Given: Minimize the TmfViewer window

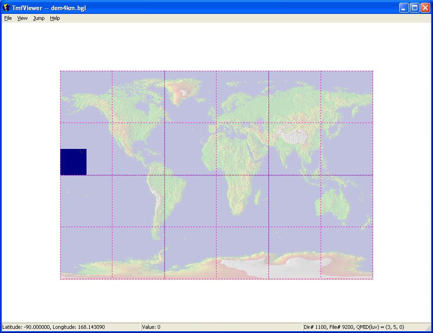Looking at the screenshot, I should pos(404,8).
